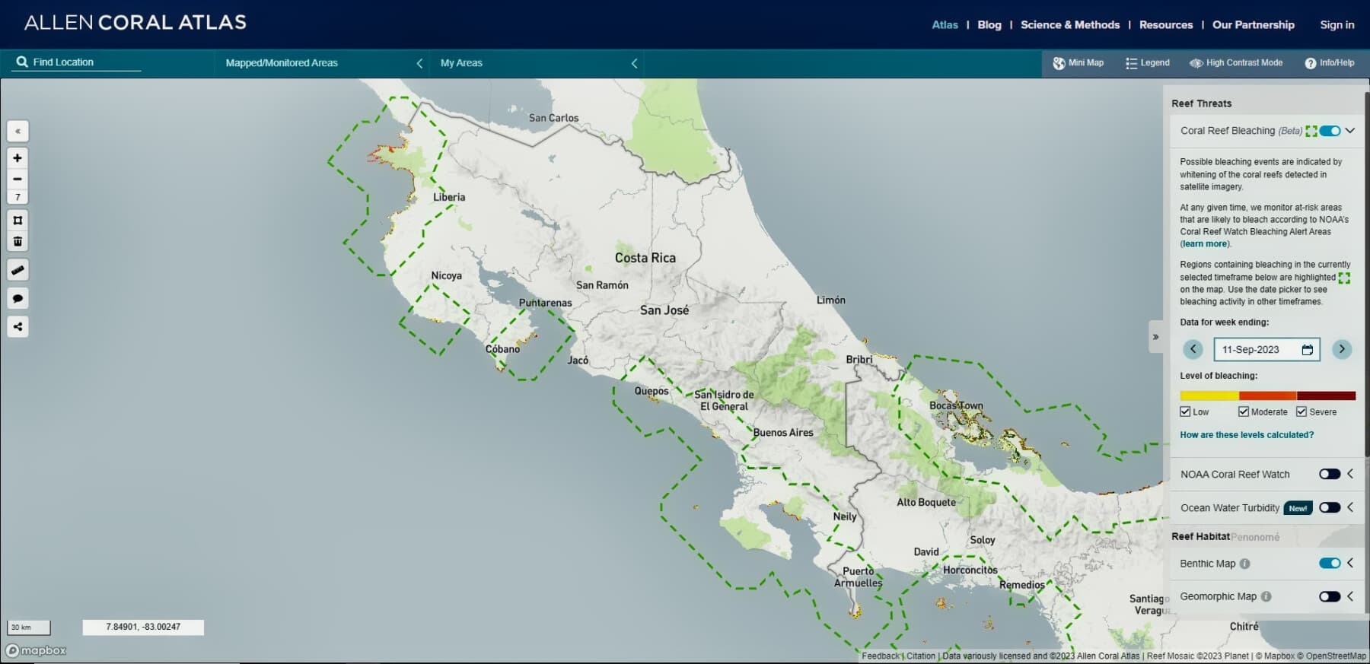
Task: Open the Resources page
Action: (1166, 25)
